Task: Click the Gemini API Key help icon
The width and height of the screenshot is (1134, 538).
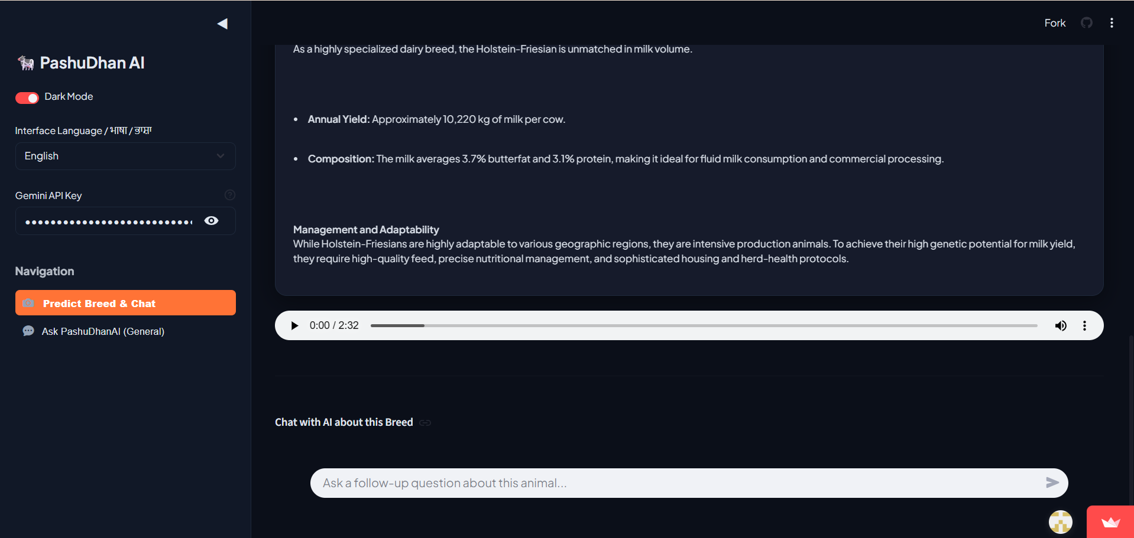Action: point(230,195)
